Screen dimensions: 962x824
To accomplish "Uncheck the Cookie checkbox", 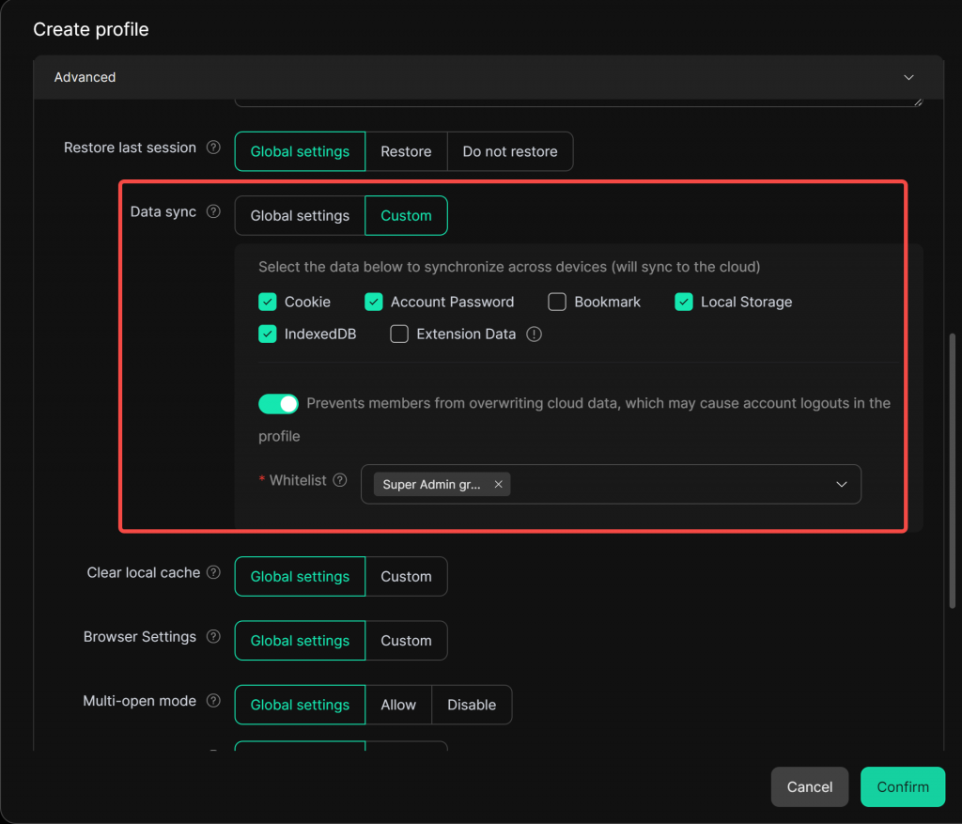I will tap(268, 303).
